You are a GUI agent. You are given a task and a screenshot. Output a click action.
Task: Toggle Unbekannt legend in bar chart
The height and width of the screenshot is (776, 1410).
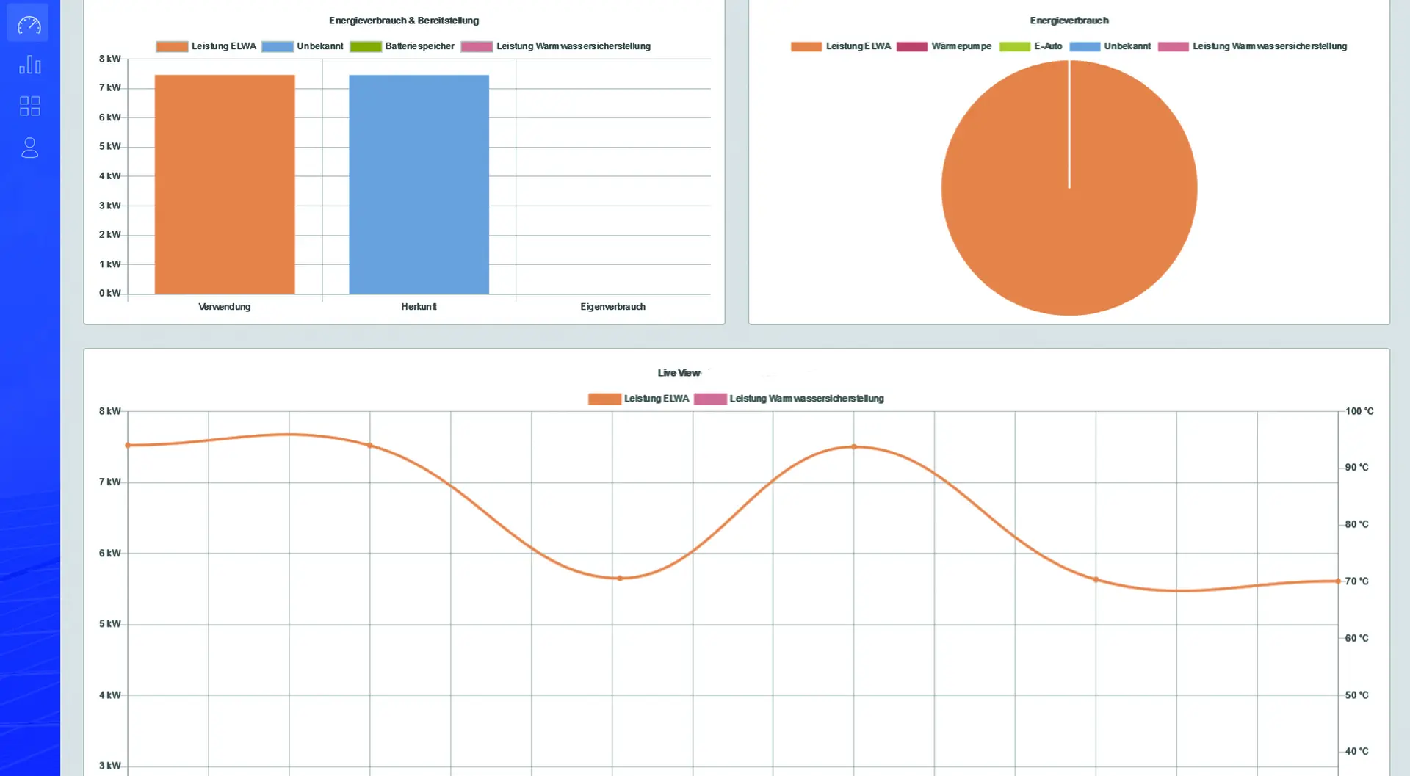(x=302, y=46)
